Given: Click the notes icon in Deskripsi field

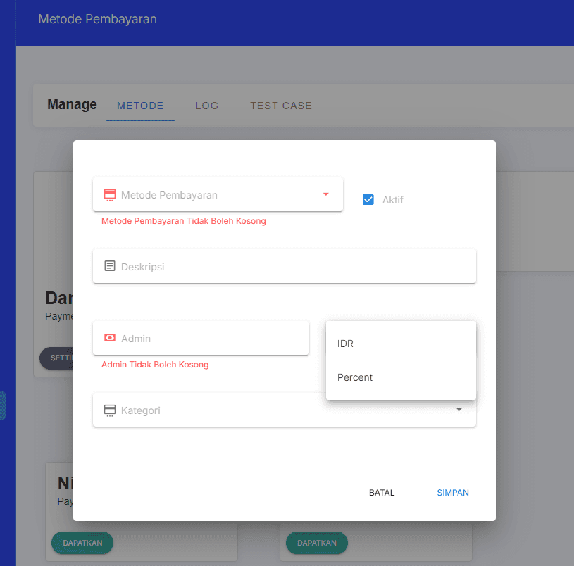Looking at the screenshot, I should pyautogui.click(x=109, y=266).
